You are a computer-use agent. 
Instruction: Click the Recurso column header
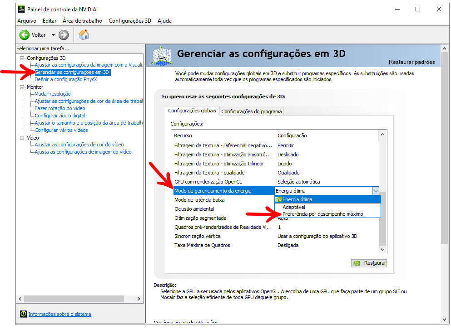[x=223, y=135]
